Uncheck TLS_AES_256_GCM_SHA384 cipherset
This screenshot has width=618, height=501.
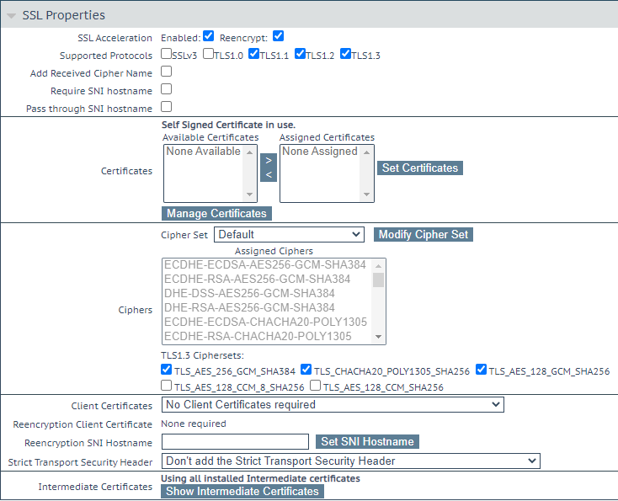[x=167, y=370]
